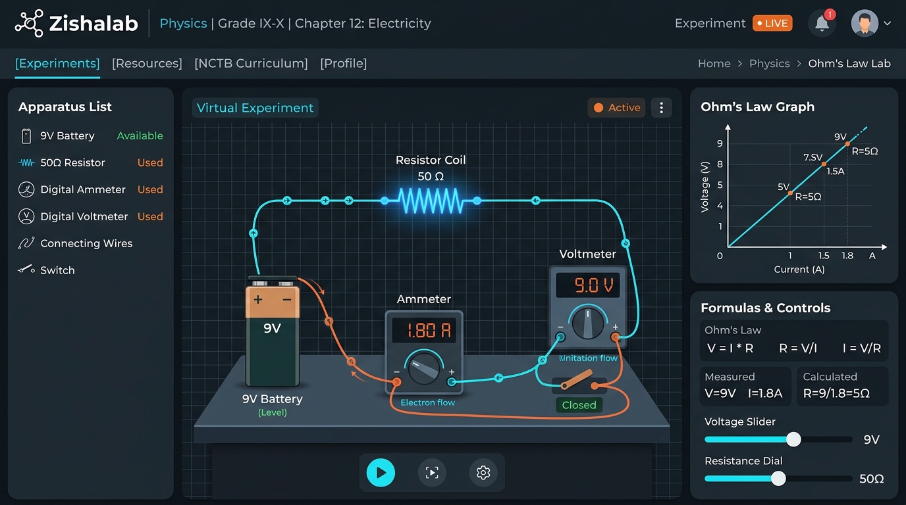Select the Connecting Wires icon

click(x=26, y=243)
